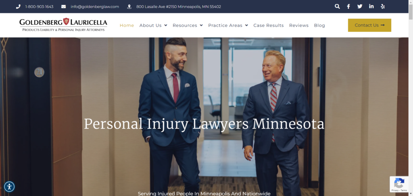Visit the Facebook page icon

click(348, 6)
